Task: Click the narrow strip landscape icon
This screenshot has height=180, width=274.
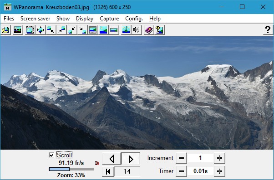Action: pyautogui.click(x=114, y=30)
